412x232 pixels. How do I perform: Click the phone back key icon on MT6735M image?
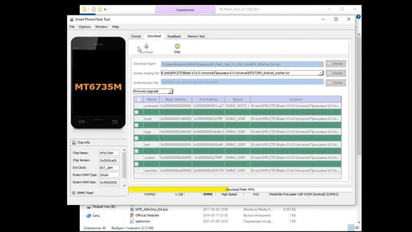pos(115,122)
